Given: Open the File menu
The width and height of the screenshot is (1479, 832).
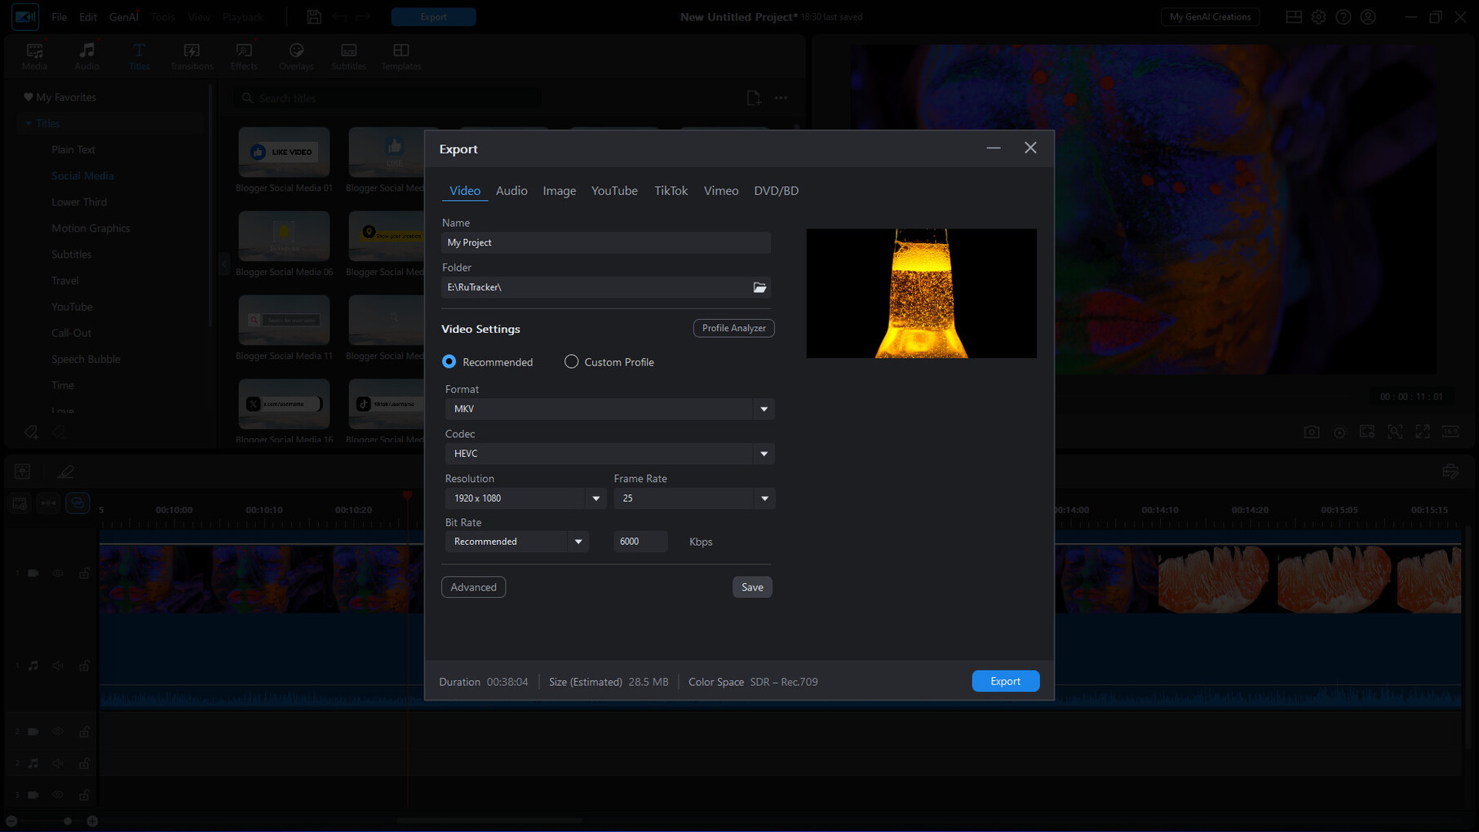Looking at the screenshot, I should (60, 17).
